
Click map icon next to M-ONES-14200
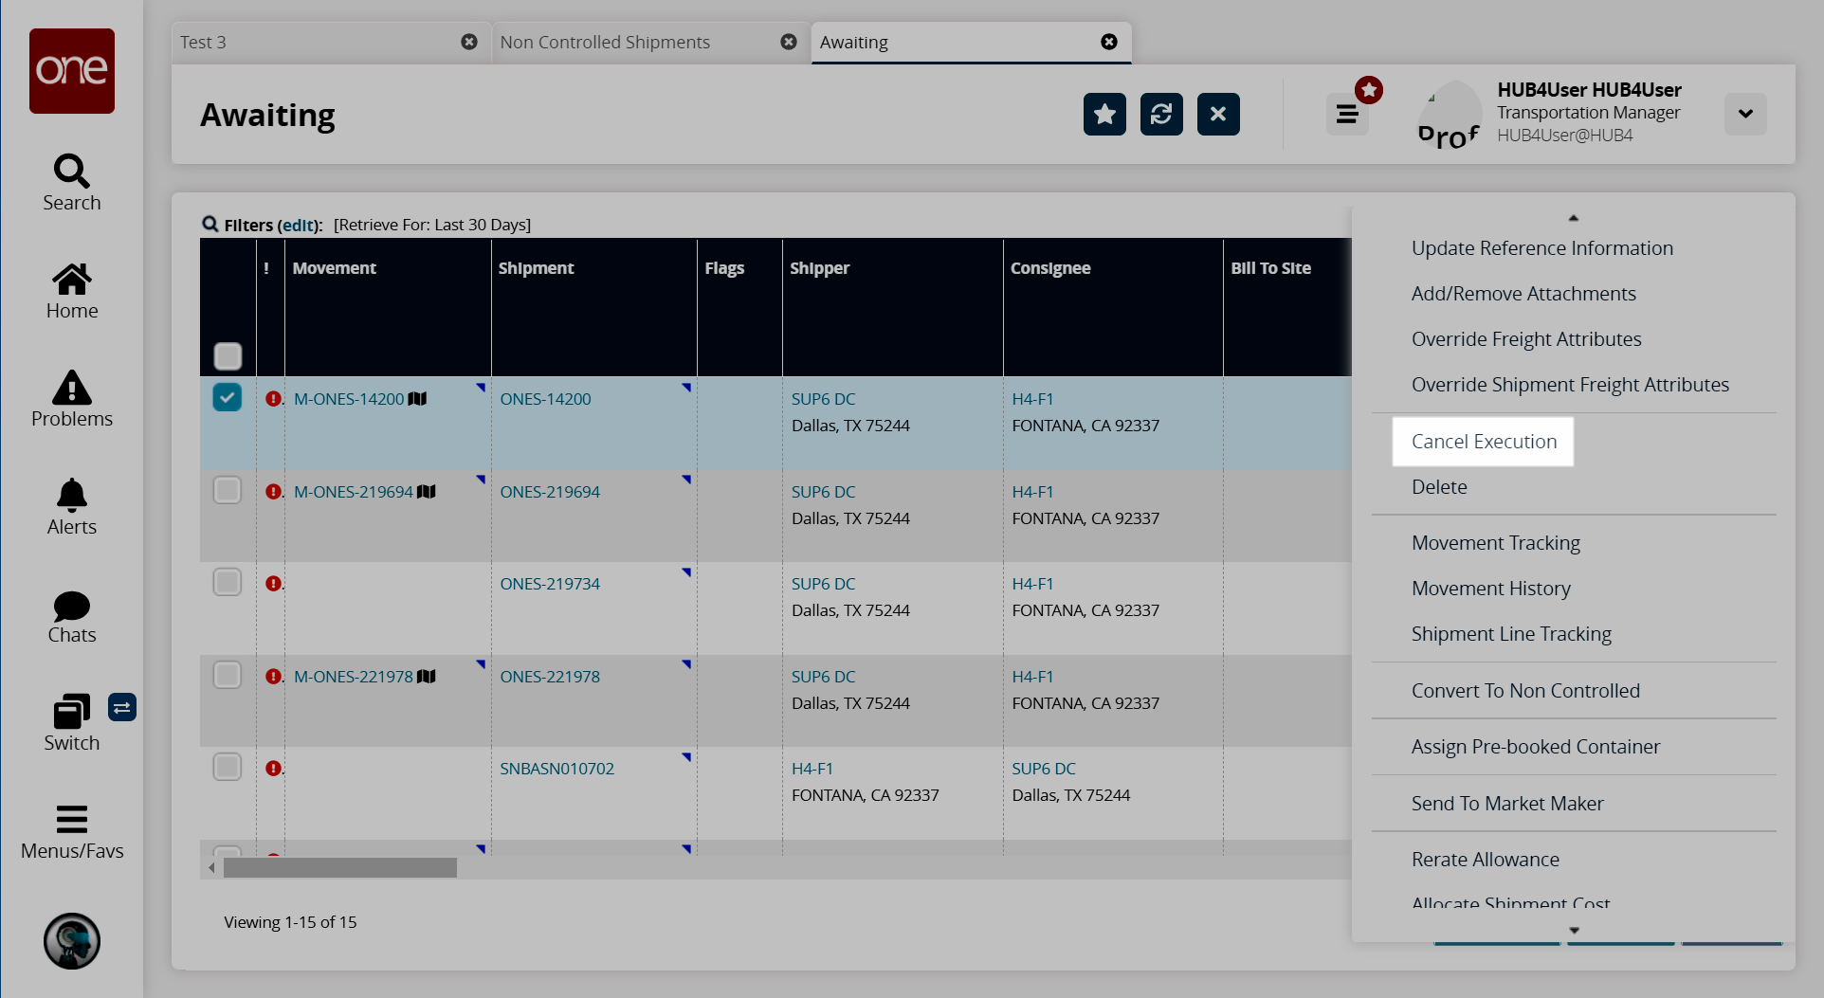pos(418,399)
